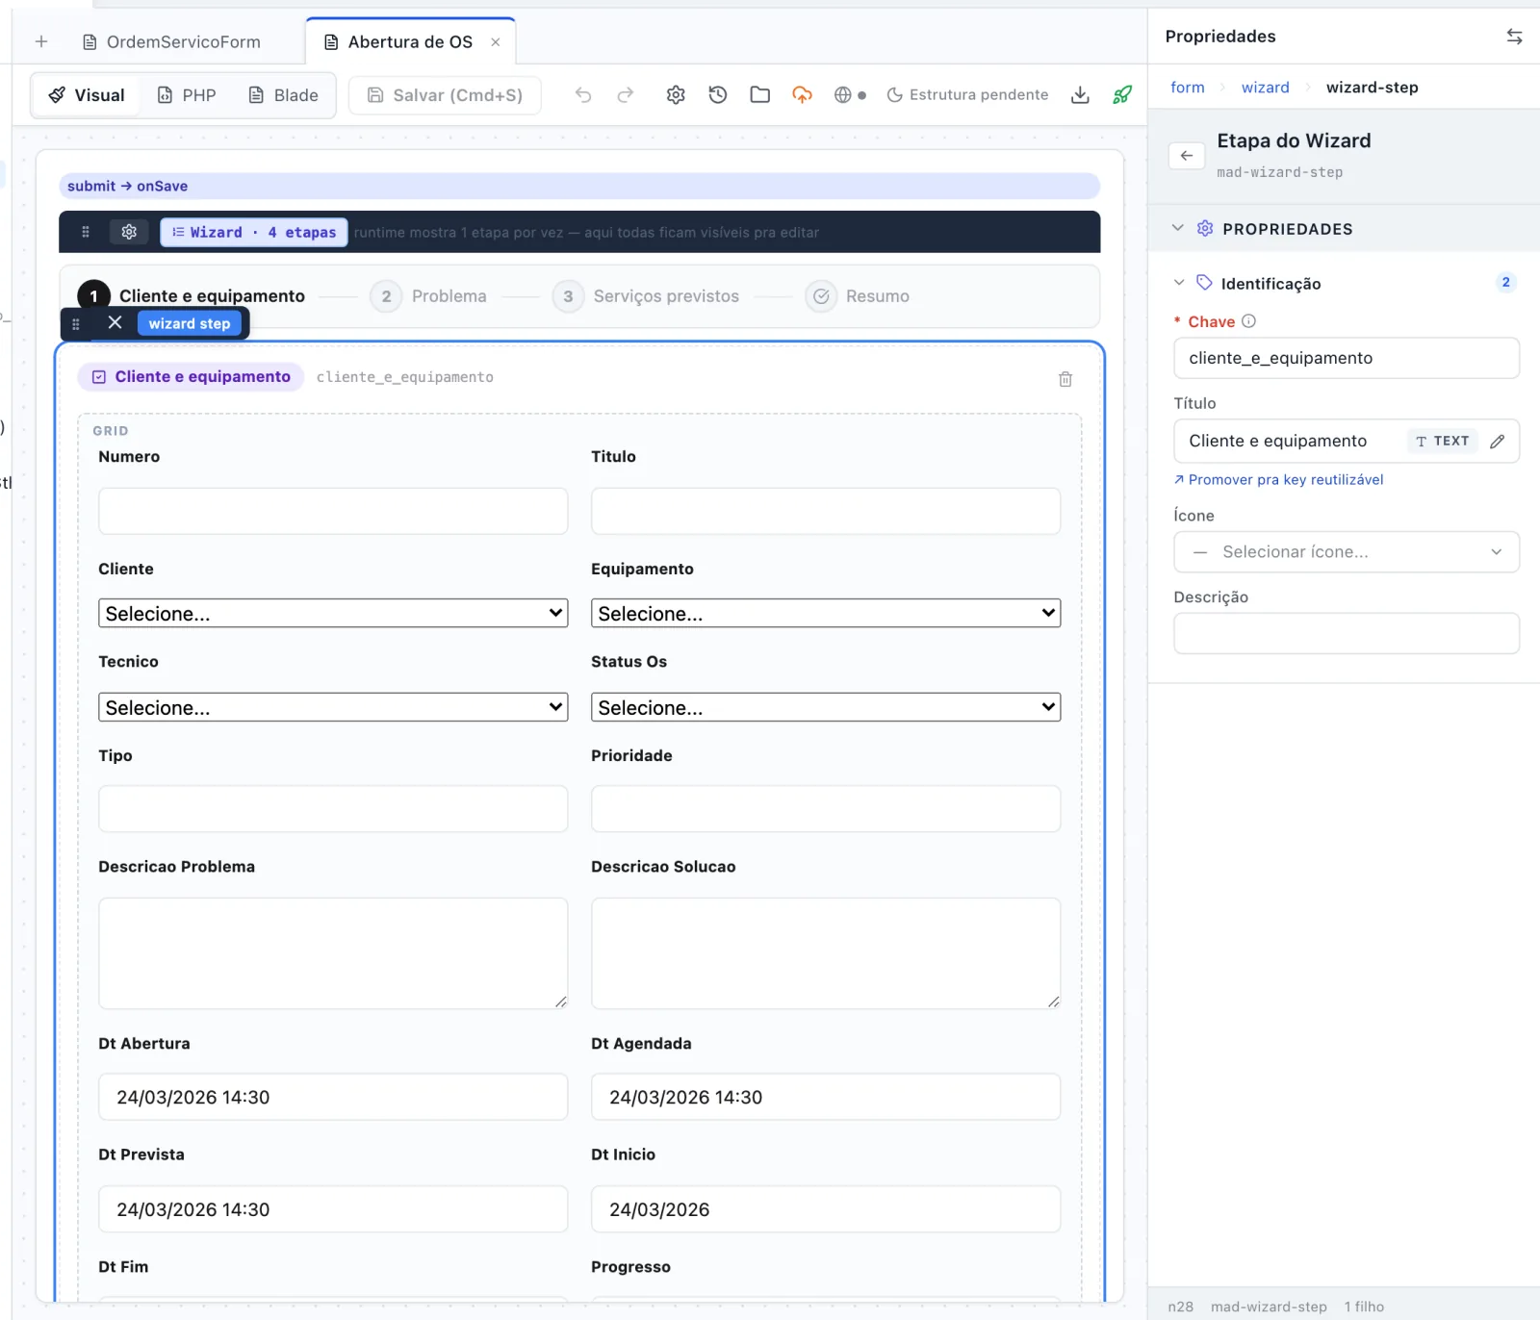Click Promover pra key reutilizável link
This screenshot has width=1540, height=1320.
click(1278, 480)
